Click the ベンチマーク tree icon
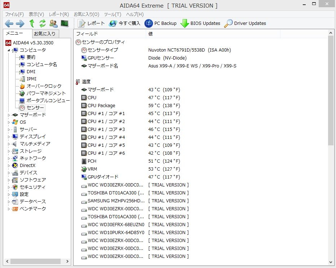The width and height of the screenshot is (336, 268). click(15, 209)
